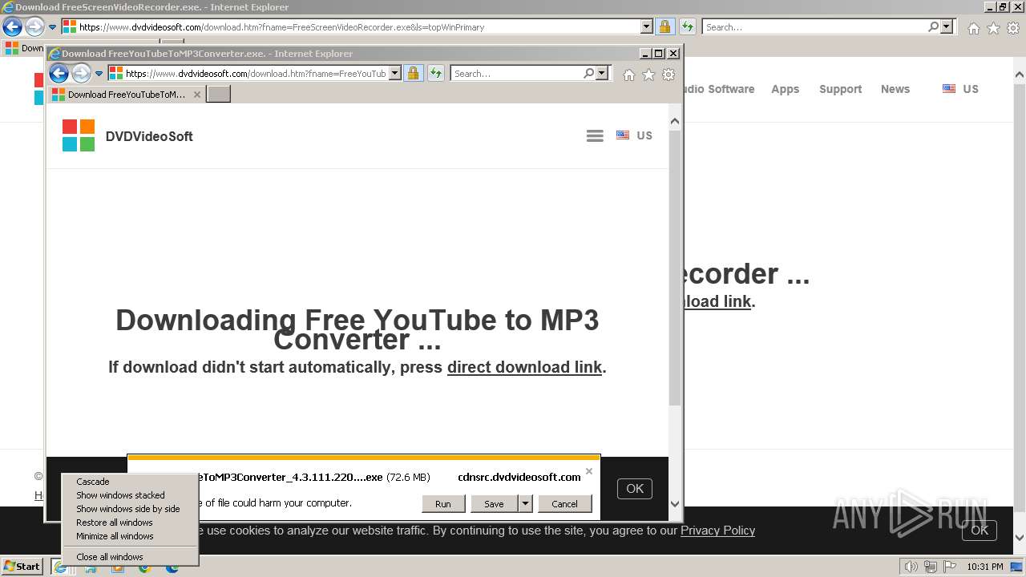The image size is (1026, 577).
Task: Close the Download FreeYouTubeToM... tab
Action: (x=197, y=95)
